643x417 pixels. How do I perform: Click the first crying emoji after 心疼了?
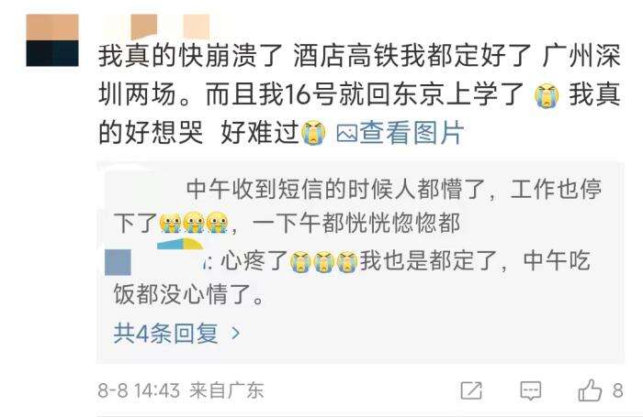pos(301,261)
